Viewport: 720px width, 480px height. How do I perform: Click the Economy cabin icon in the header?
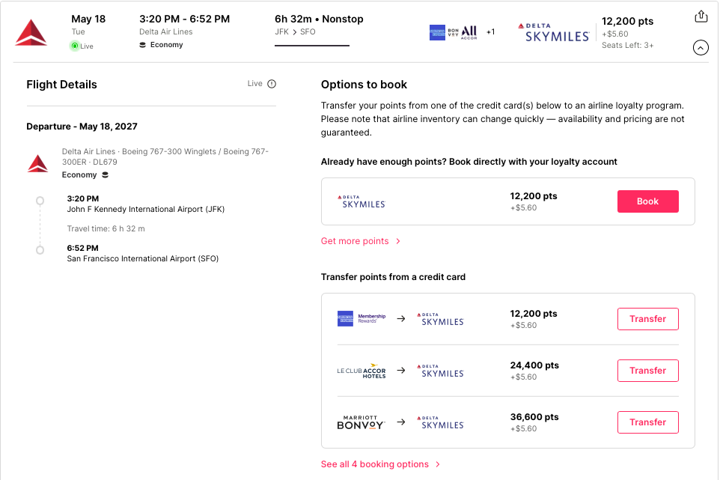point(142,44)
